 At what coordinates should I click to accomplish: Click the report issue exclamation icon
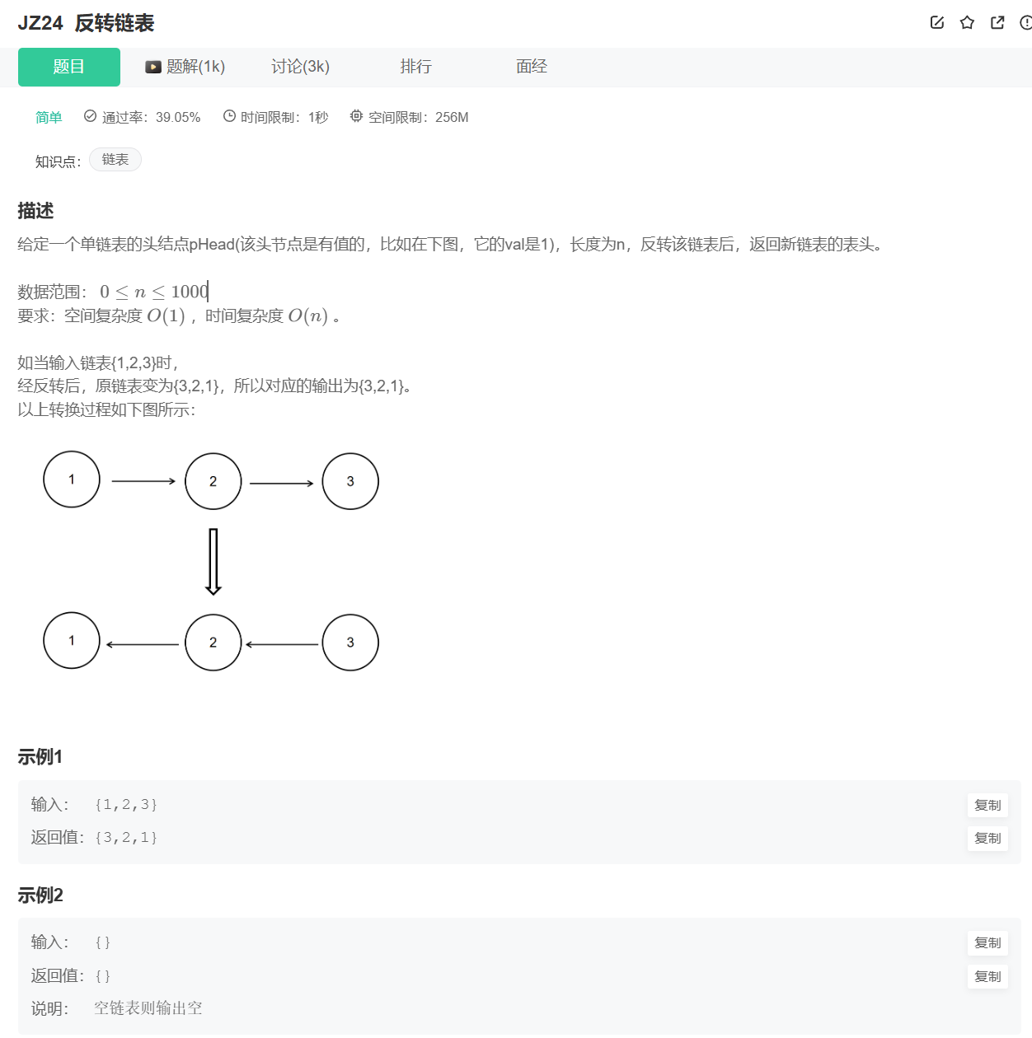(1026, 22)
